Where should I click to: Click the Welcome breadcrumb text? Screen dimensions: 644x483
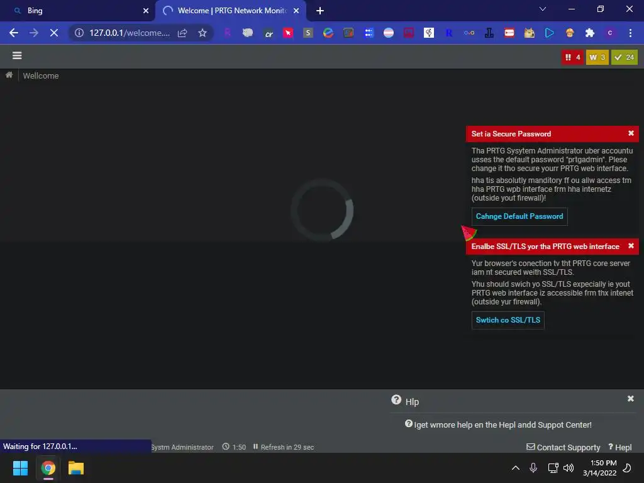pyautogui.click(x=41, y=75)
